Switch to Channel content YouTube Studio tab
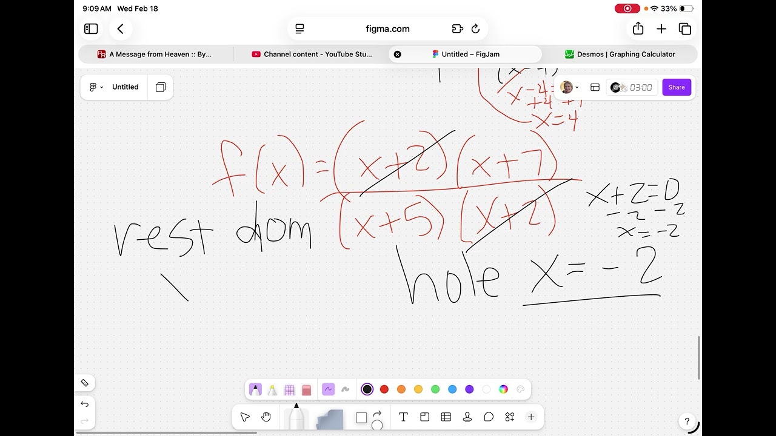This screenshot has width=776, height=436. click(311, 54)
